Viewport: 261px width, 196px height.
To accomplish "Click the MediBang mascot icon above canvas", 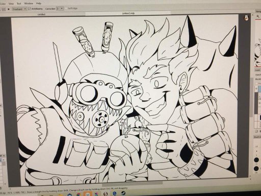I will coord(246,17).
